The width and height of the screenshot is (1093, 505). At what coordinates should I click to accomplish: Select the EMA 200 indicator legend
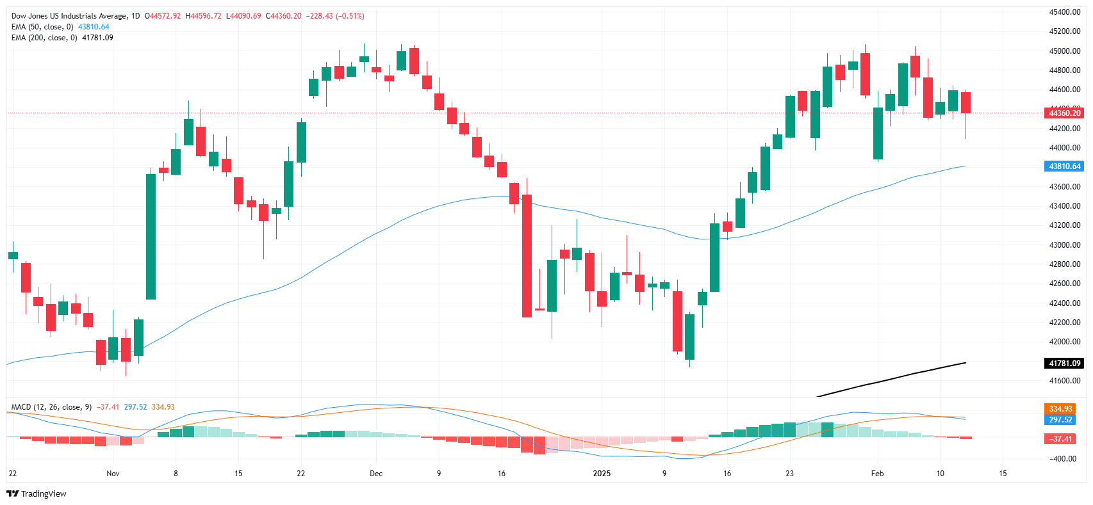point(44,38)
